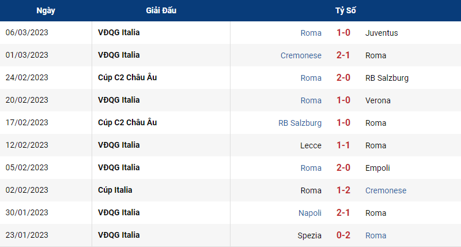Select the date 30/01/2023

pos(27,212)
